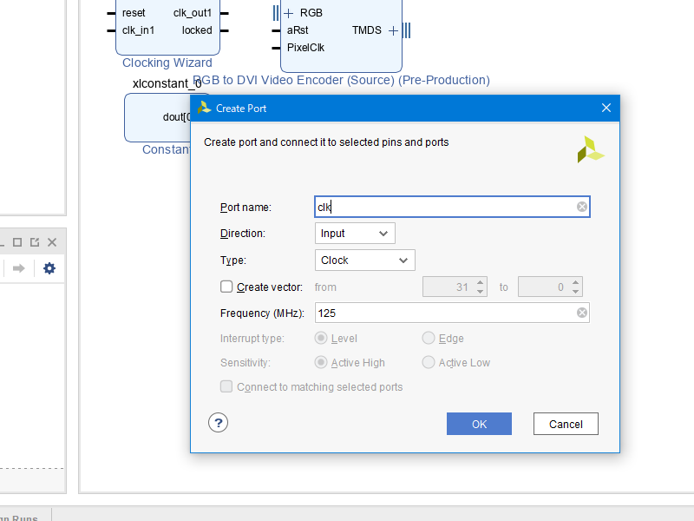
Task: Clear the Frequency field value
Action: (x=582, y=313)
